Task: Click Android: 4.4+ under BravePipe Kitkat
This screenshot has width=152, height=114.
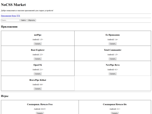Action: pos(38,84)
